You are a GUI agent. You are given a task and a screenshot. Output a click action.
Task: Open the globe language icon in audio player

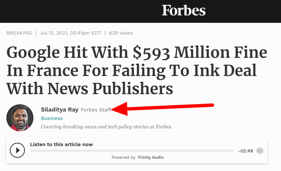click(260, 150)
